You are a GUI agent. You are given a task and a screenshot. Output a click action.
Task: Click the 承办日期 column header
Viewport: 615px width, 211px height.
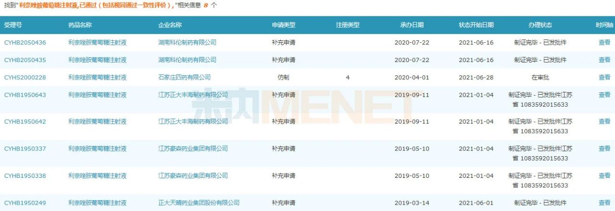tap(412, 25)
